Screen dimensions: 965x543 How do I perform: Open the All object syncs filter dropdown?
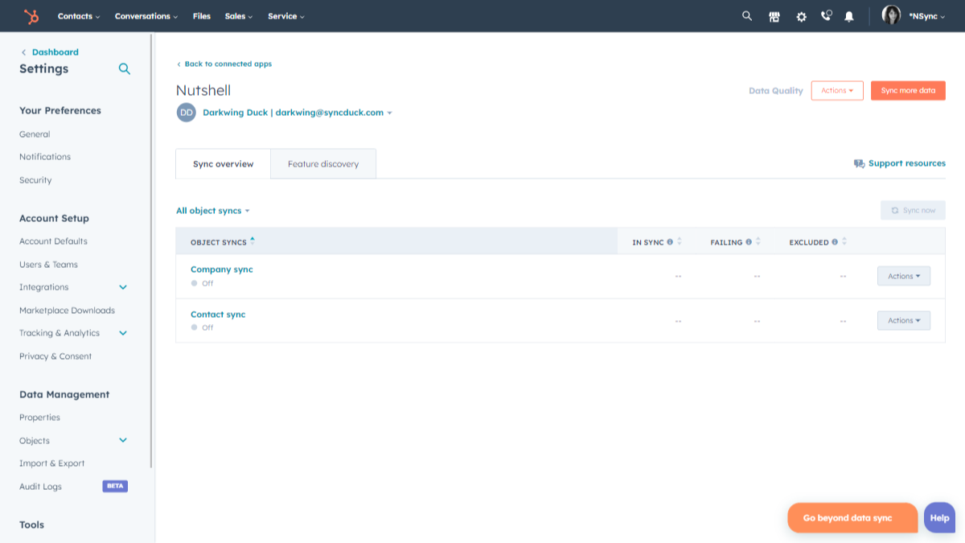pyautogui.click(x=213, y=211)
